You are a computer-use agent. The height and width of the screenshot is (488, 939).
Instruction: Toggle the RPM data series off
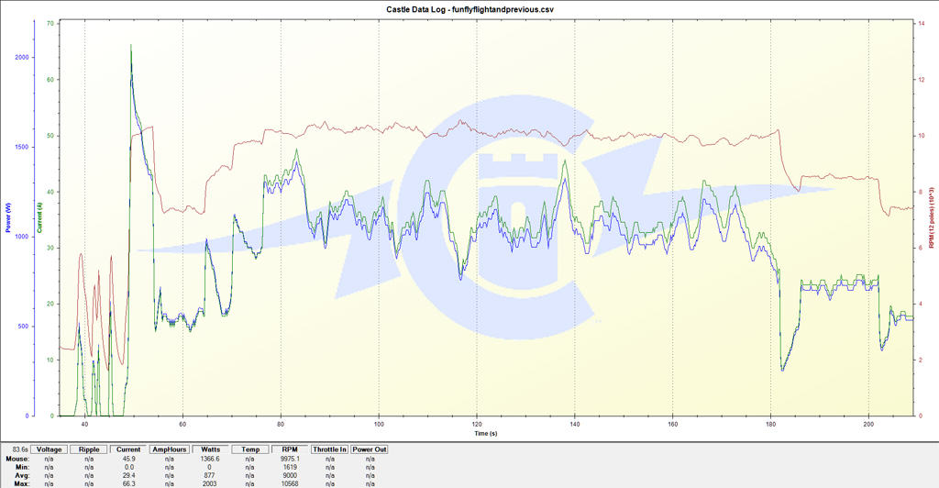[289, 449]
